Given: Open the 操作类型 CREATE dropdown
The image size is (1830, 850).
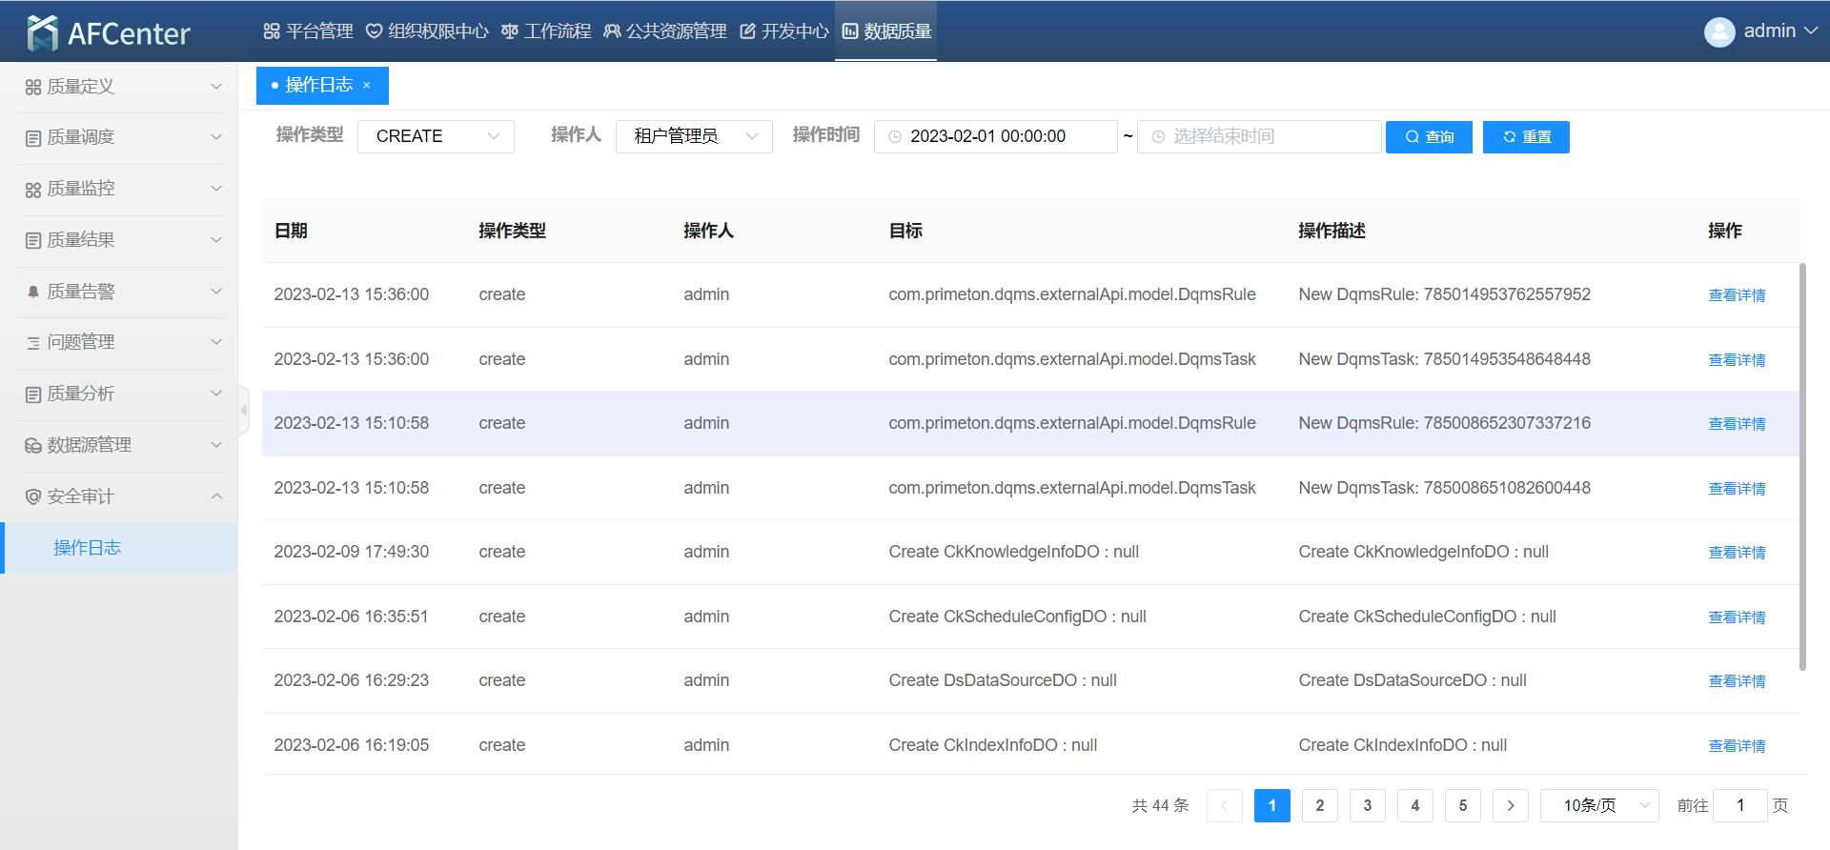Looking at the screenshot, I should (436, 136).
